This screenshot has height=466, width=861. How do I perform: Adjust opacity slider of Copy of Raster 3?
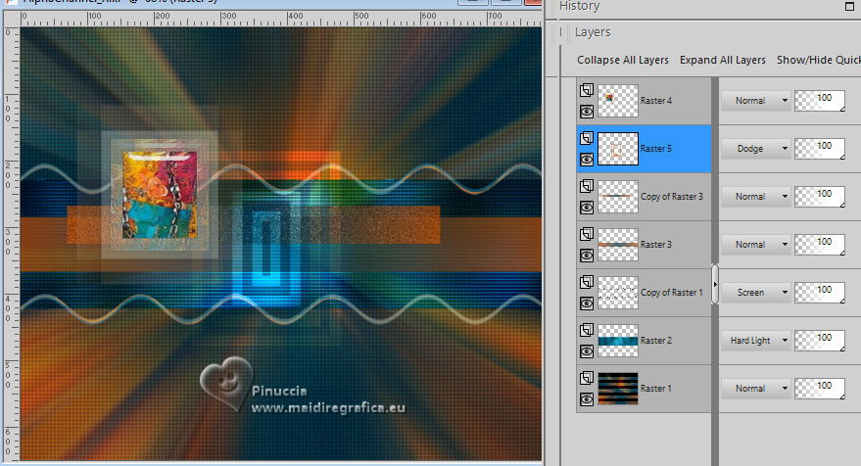coord(820,197)
